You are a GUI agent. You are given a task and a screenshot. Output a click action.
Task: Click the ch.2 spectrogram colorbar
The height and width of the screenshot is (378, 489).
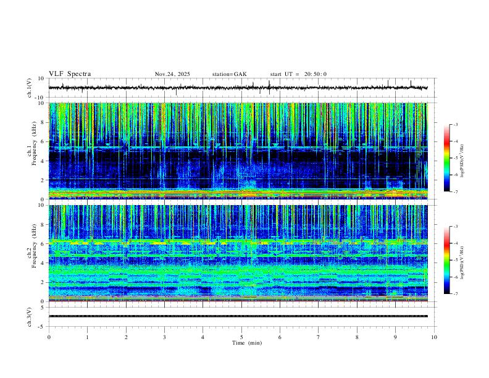click(x=446, y=260)
